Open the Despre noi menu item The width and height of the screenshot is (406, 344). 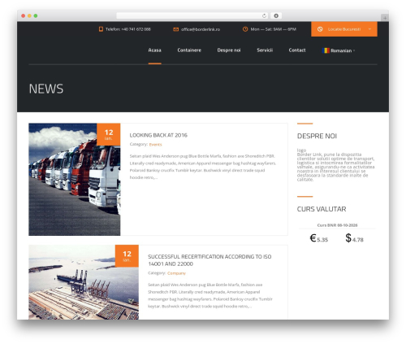coord(229,50)
